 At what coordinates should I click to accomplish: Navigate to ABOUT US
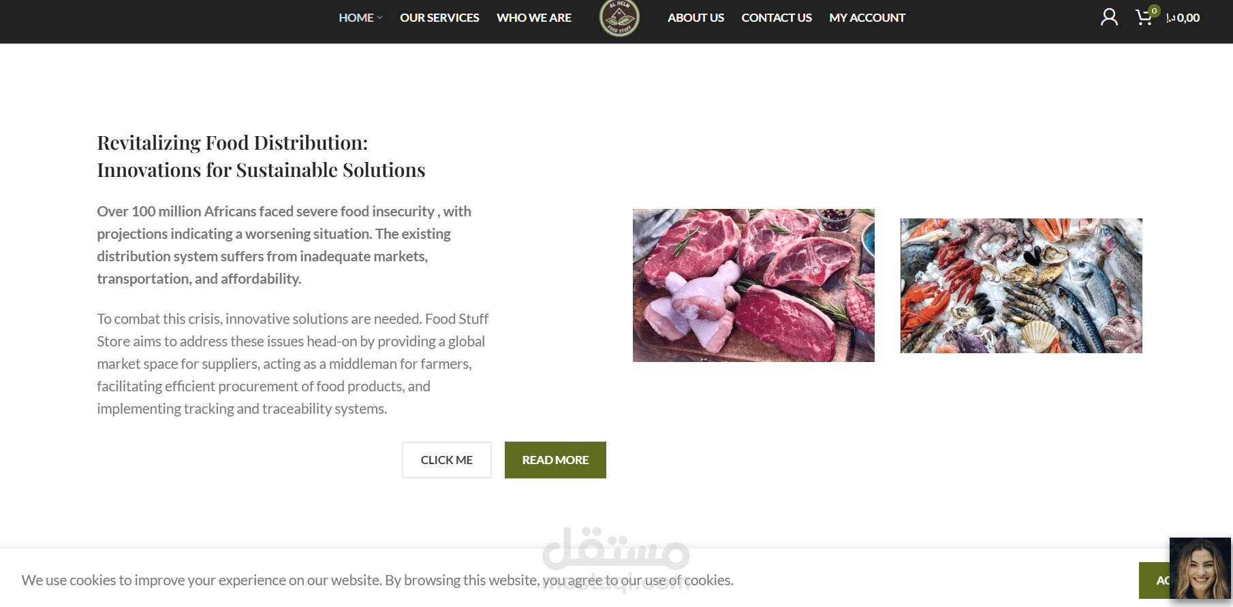(x=696, y=18)
